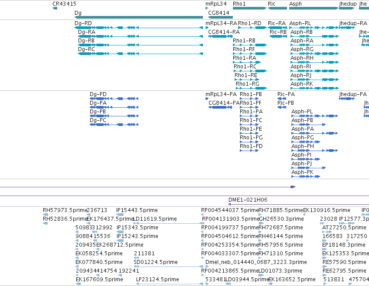Image resolution: width=369 pixels, height=286 pixels.
Task: Select EST LP23124.5prime
Action: [170, 284]
